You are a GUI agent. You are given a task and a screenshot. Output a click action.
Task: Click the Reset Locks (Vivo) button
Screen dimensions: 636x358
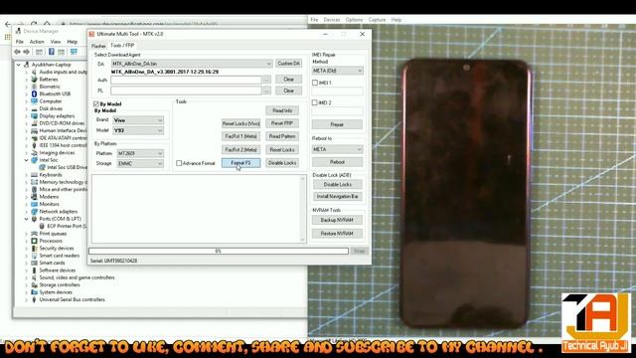coord(240,123)
